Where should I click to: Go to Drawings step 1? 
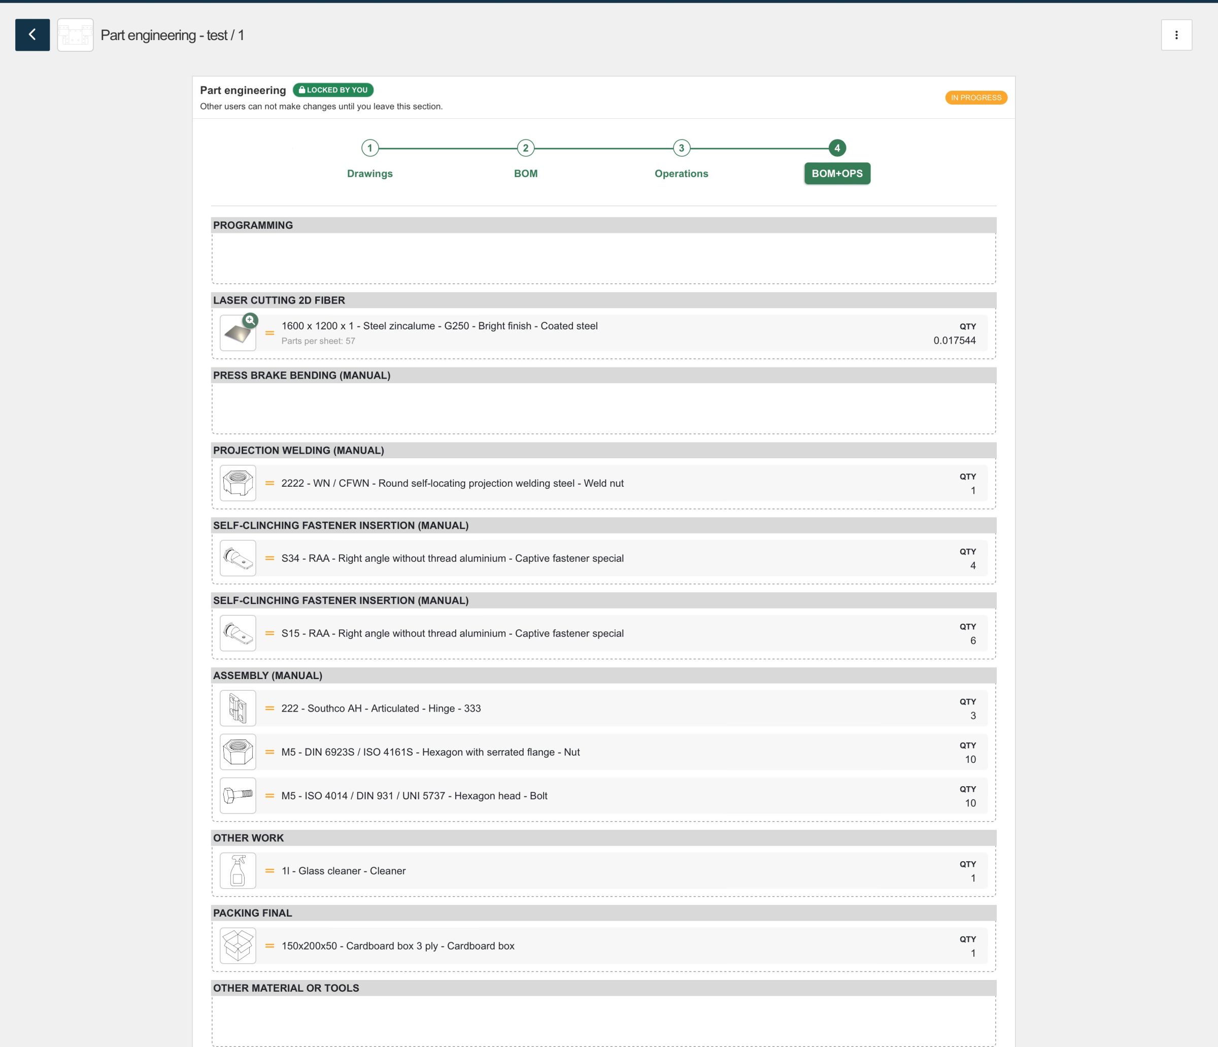coord(370,148)
